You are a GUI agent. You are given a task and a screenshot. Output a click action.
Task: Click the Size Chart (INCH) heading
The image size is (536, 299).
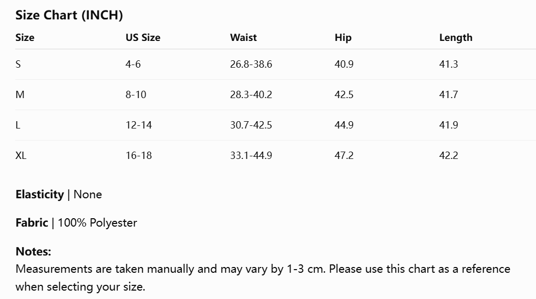click(x=69, y=15)
